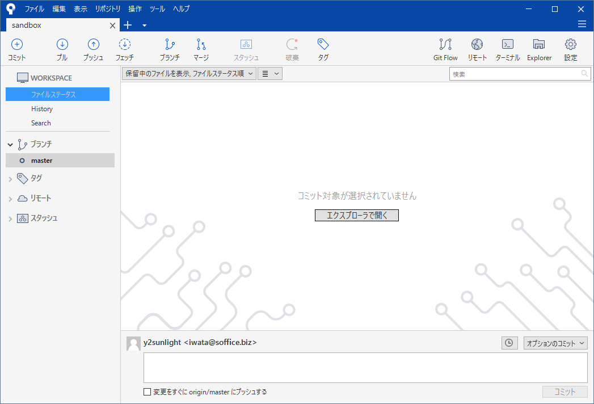This screenshot has width=594, height=404.
Task: Select the History item in Workspace
Action: 42,109
